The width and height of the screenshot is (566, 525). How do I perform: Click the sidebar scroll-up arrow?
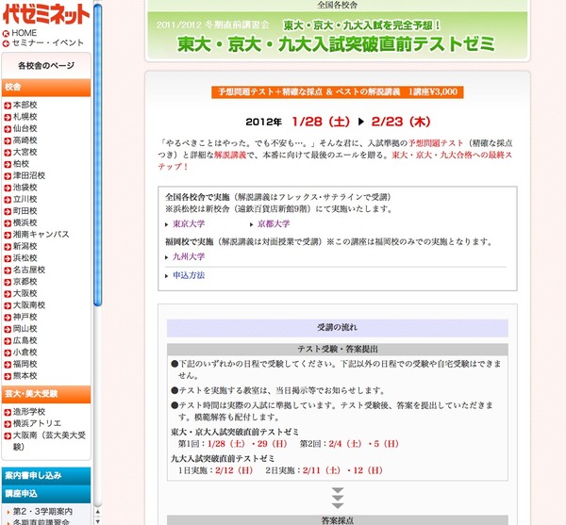click(97, 512)
